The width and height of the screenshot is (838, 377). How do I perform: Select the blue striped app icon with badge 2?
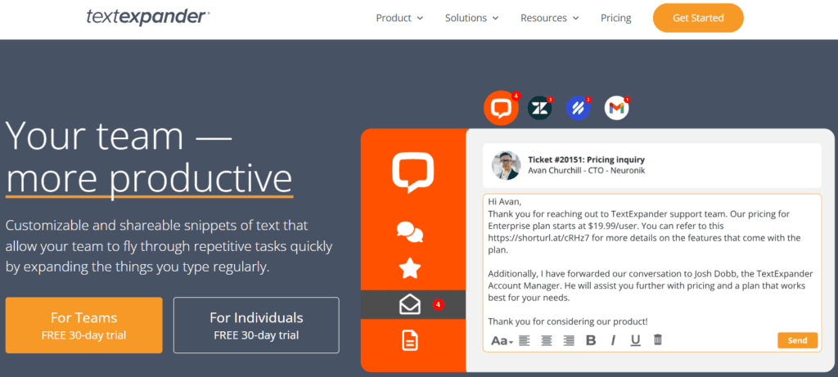click(x=579, y=109)
